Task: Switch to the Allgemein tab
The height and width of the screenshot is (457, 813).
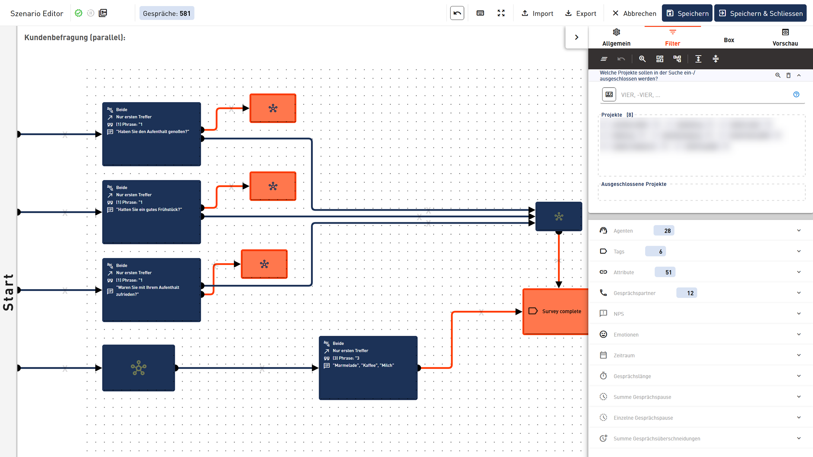Action: 616,37
